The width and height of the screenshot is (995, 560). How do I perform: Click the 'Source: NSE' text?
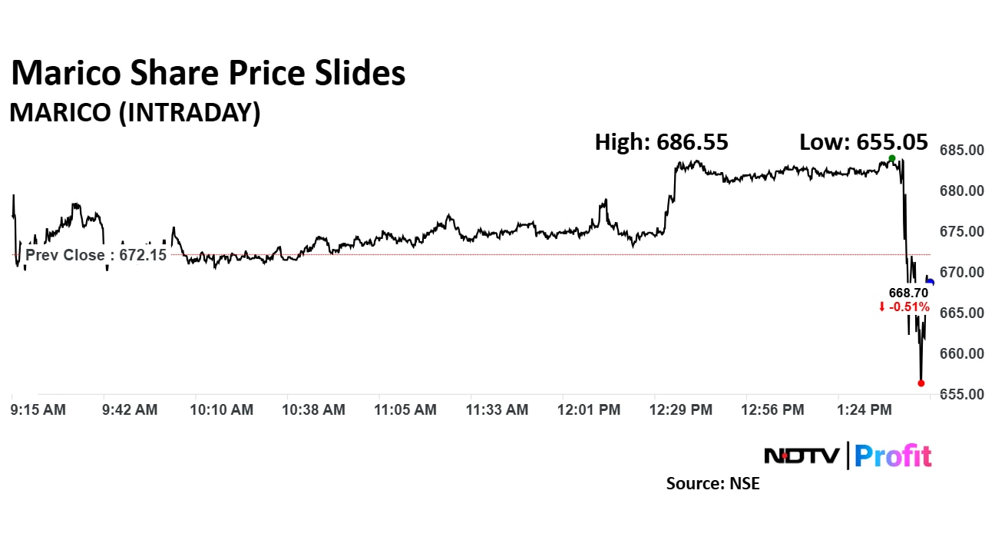(x=712, y=484)
